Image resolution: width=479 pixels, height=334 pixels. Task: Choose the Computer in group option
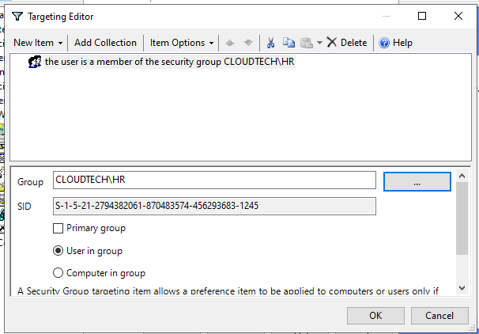pos(58,273)
